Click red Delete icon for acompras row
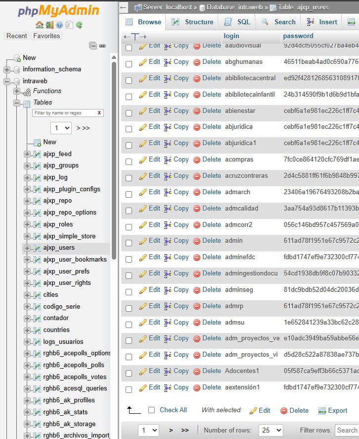The image size is (359, 439). pyautogui.click(x=197, y=160)
